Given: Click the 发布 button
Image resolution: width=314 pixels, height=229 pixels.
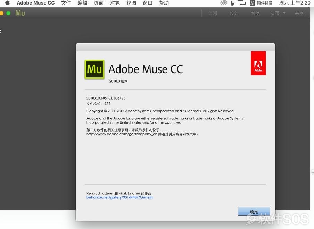Looking at the screenshot, I should 275,13.
